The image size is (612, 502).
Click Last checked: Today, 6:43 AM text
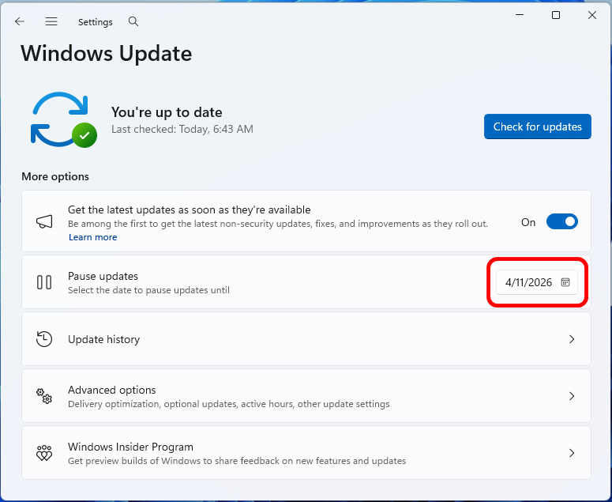[182, 130]
